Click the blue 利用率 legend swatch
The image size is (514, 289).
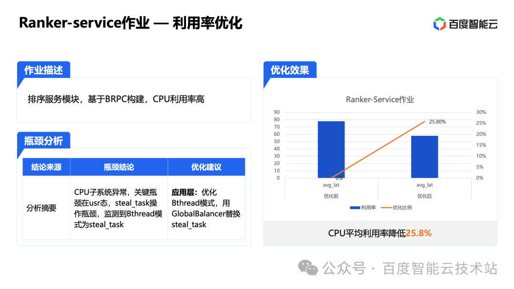tap(355, 208)
